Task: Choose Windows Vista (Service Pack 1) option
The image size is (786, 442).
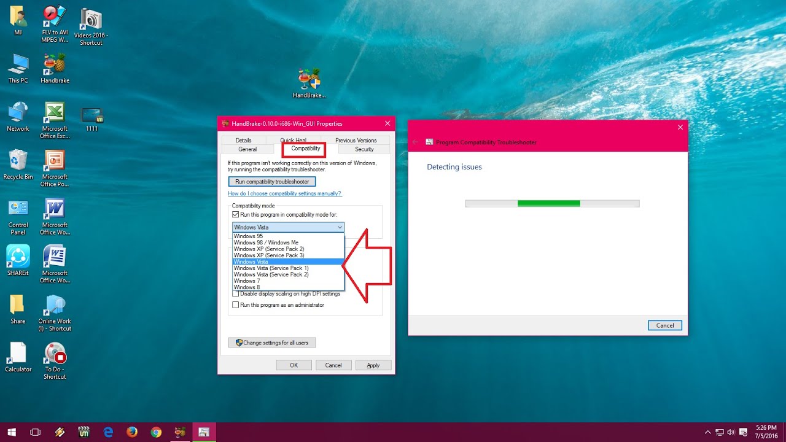Action: point(288,268)
